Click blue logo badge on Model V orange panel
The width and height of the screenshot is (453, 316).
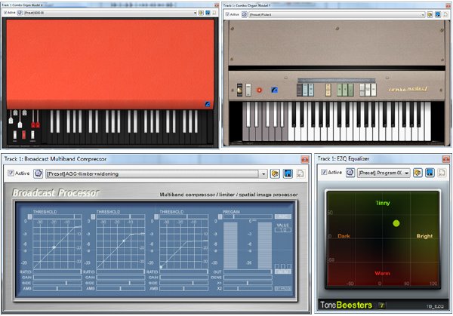tap(208, 104)
